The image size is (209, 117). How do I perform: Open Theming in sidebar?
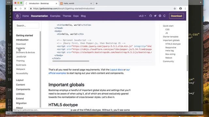[20, 61]
